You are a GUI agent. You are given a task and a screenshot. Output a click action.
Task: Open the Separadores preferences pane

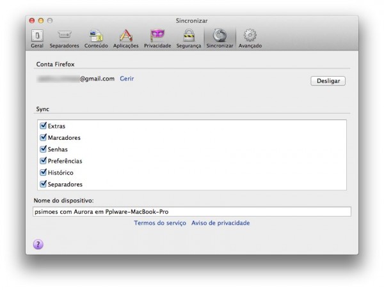tap(65, 38)
